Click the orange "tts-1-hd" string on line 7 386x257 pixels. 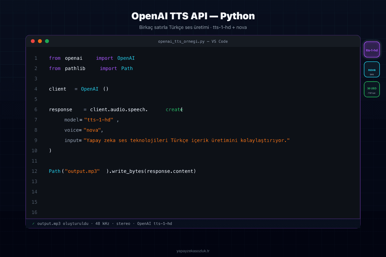point(98,120)
